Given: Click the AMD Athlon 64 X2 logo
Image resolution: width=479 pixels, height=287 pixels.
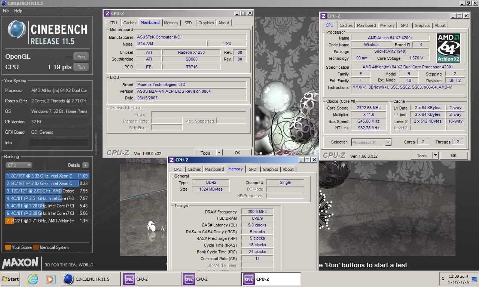Looking at the screenshot, I should pos(448,48).
